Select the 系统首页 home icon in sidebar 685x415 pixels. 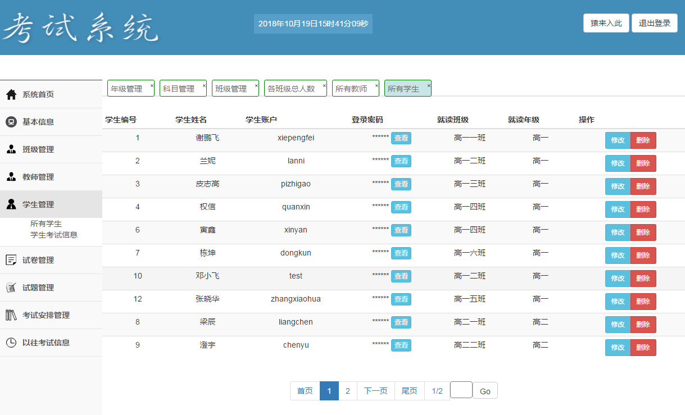coord(11,94)
